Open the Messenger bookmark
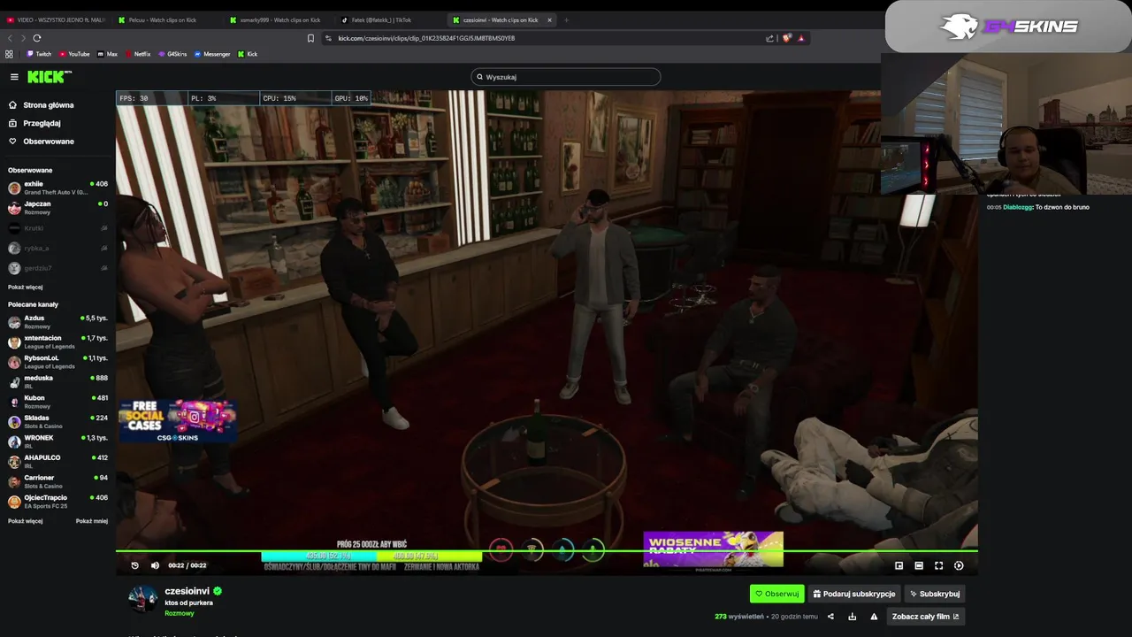 (212, 54)
